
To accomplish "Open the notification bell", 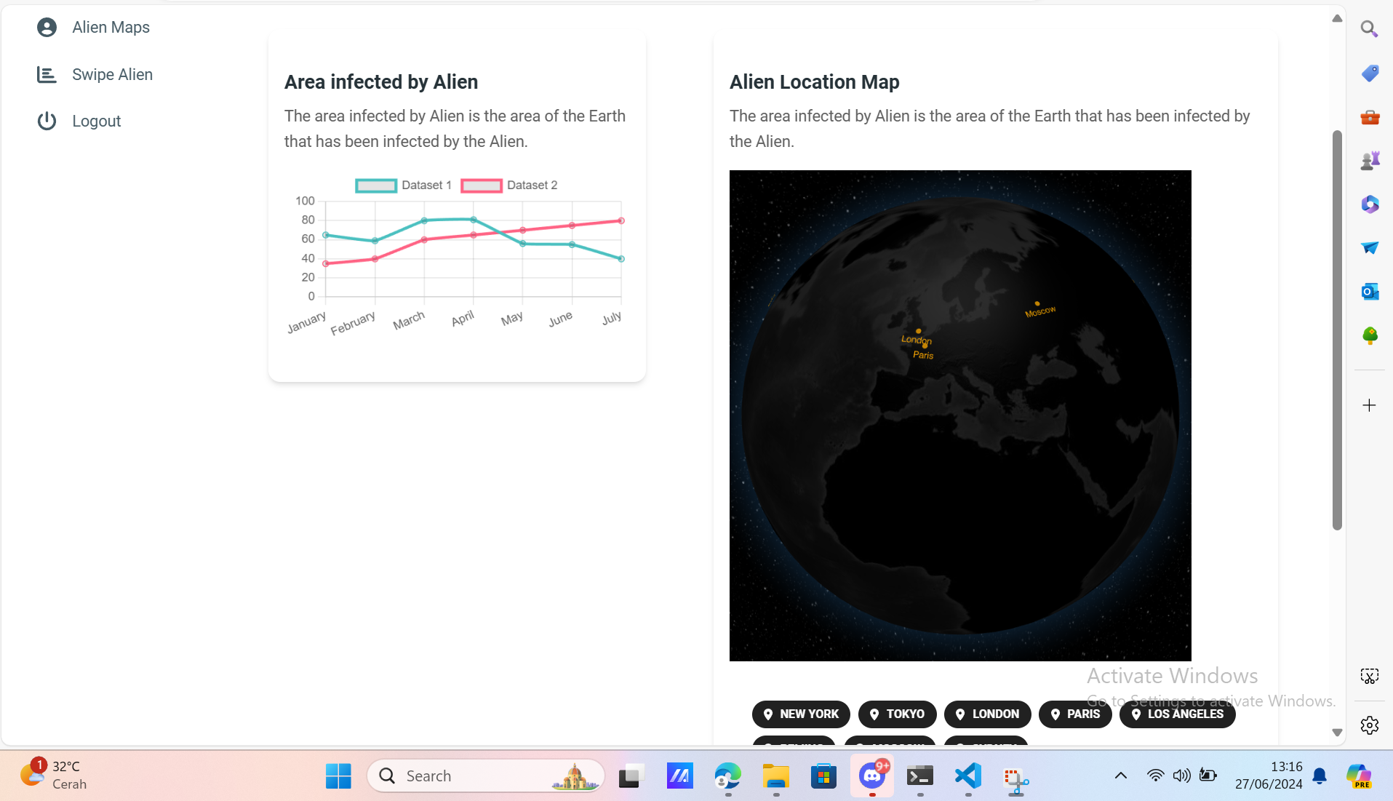I will 1320,776.
